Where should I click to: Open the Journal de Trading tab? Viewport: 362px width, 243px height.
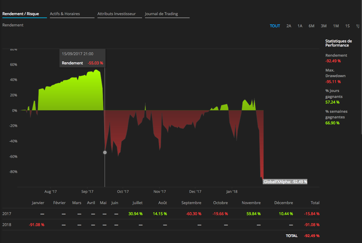click(161, 14)
